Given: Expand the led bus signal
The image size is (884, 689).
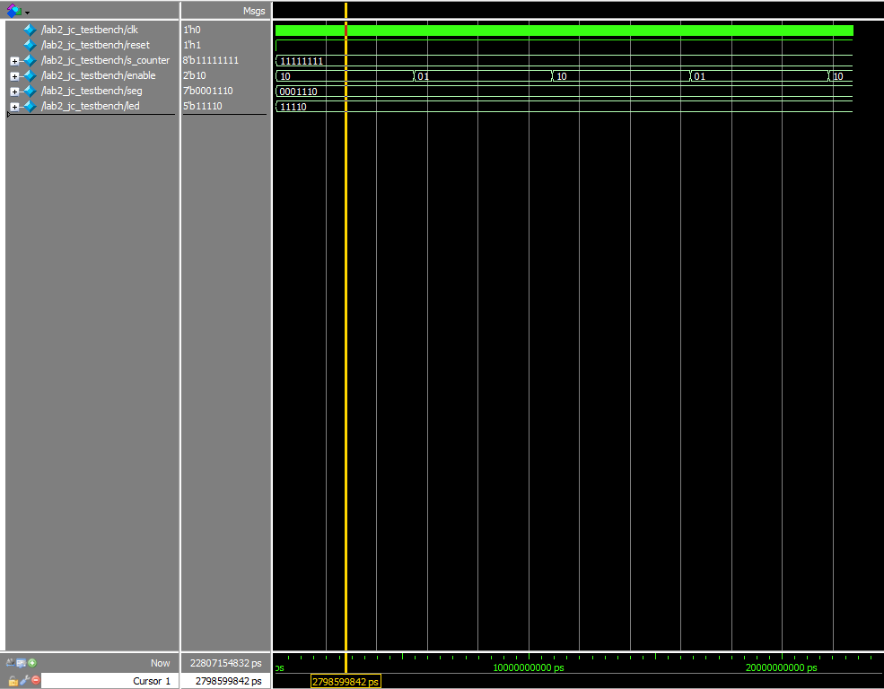Looking at the screenshot, I should click(14, 107).
